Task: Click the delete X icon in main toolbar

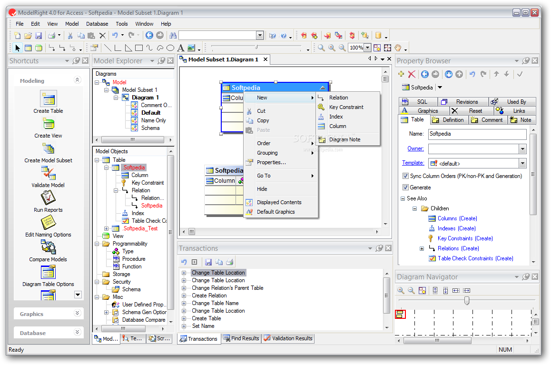Action: coord(102,36)
